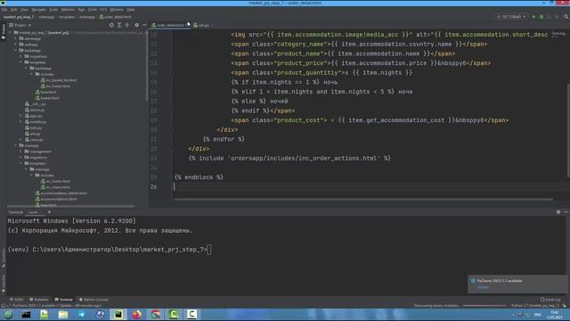
Task: Click the Python 3.7 interpreter status widget
Action: click(x=534, y=306)
